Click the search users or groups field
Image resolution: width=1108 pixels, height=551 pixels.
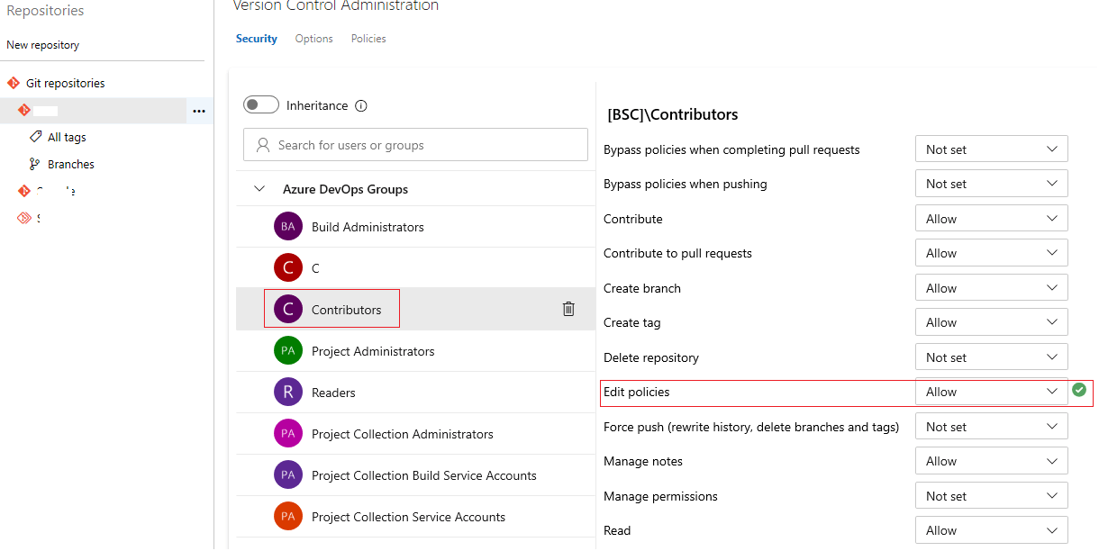tap(415, 145)
